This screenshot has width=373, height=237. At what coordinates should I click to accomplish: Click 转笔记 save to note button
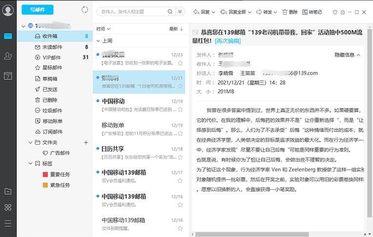312,12
